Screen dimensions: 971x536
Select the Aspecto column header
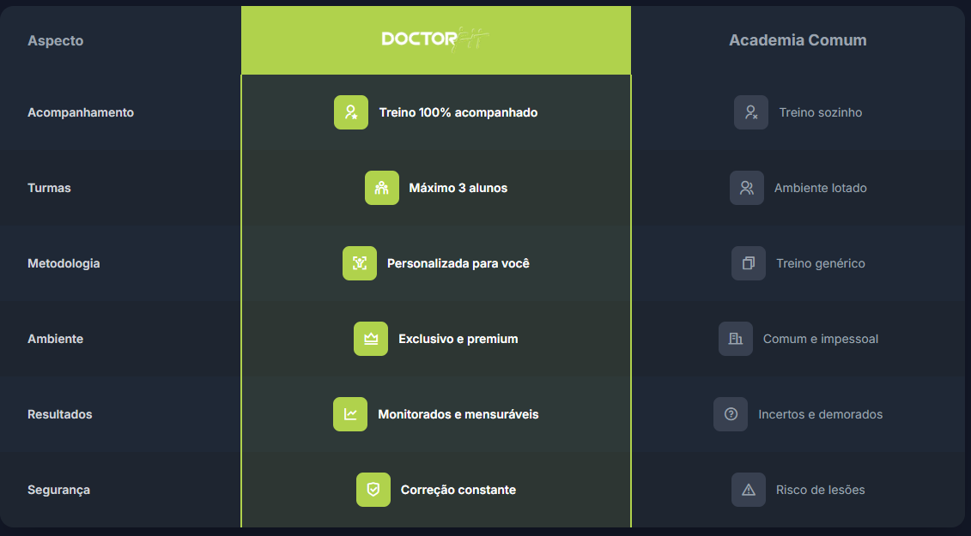(x=55, y=41)
